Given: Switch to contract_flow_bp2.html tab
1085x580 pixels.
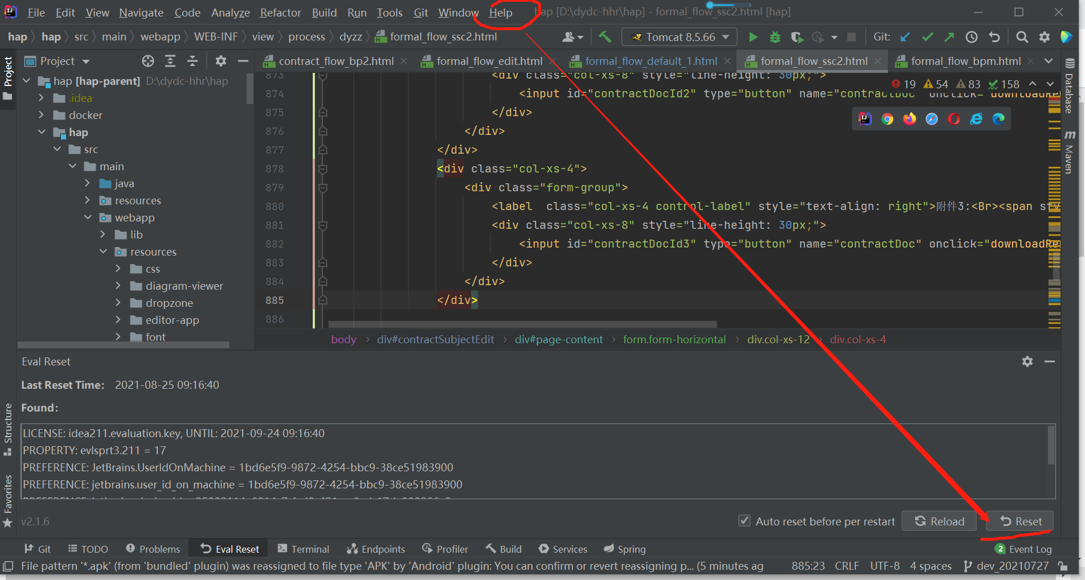Looking at the screenshot, I should 336,61.
